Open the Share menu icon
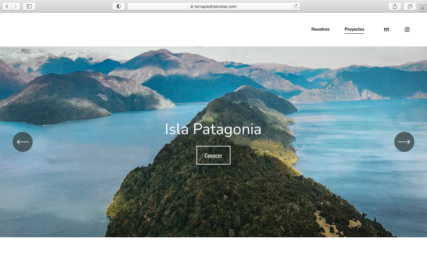 point(395,6)
